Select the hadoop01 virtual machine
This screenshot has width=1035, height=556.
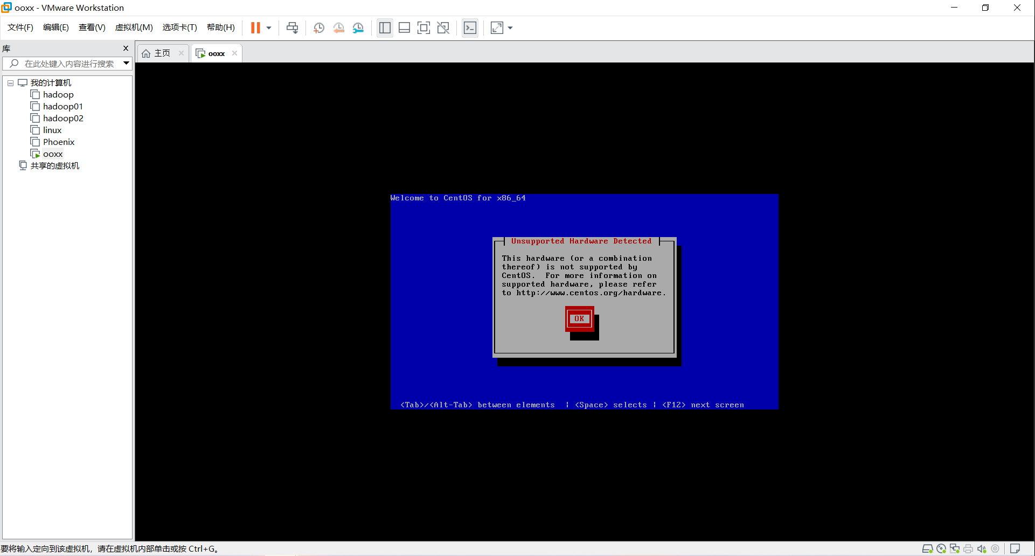tap(63, 107)
